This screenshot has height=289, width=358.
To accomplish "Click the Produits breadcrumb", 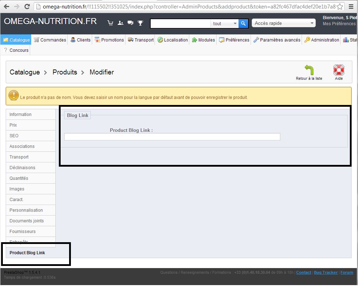I will click(x=65, y=72).
